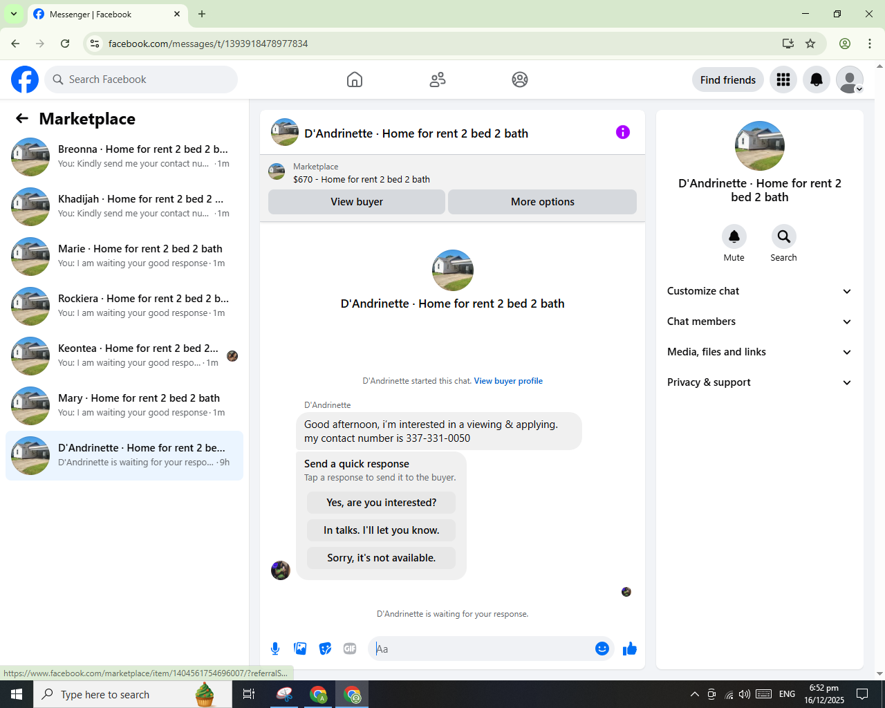This screenshot has height=708, width=885.
Task: Open the Menu grid icon
Action: 783,80
